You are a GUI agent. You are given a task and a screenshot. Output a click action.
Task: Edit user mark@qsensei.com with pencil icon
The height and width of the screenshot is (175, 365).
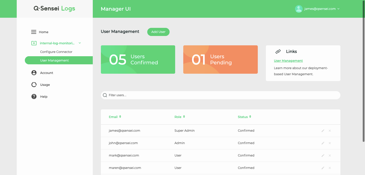323,155
